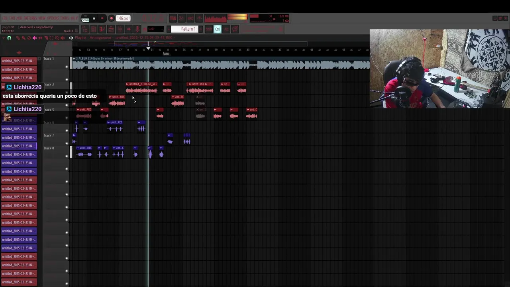510x287 pixels.
Task: Click the right-arrow icon in toolbar
Action: [129, 29]
